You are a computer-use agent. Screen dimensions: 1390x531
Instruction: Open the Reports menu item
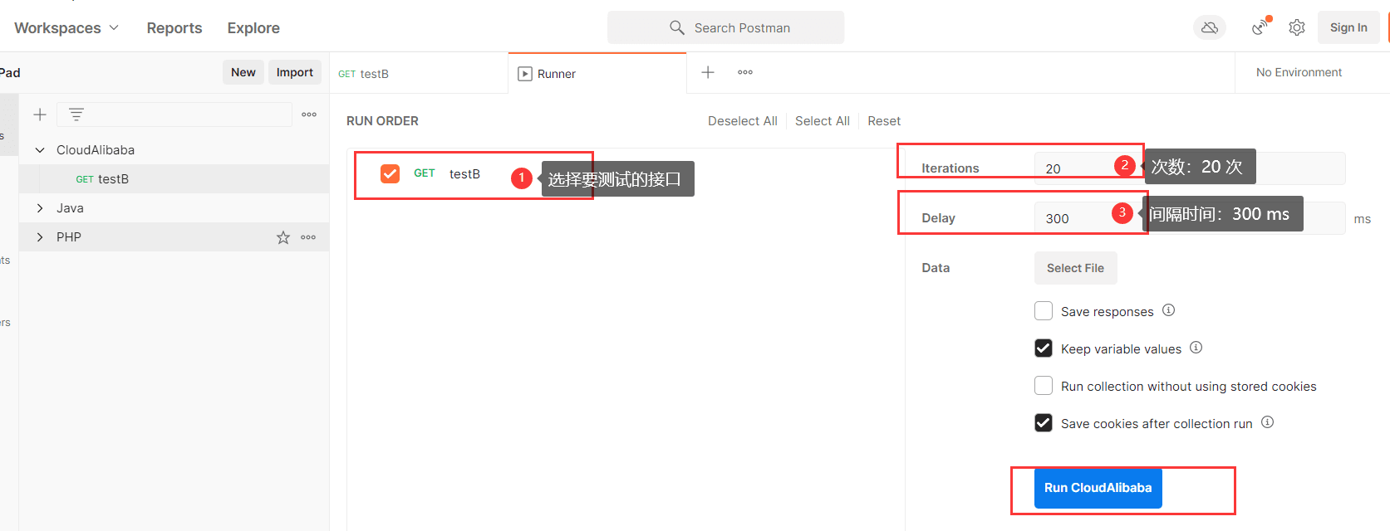pos(174,27)
